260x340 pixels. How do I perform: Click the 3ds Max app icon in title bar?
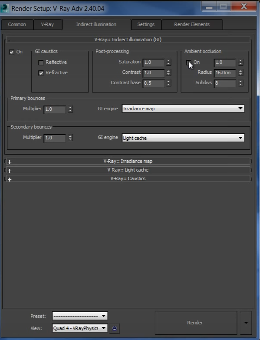point(5,8)
